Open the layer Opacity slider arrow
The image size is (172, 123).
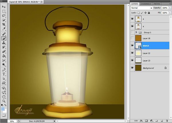(x=169, y=8)
